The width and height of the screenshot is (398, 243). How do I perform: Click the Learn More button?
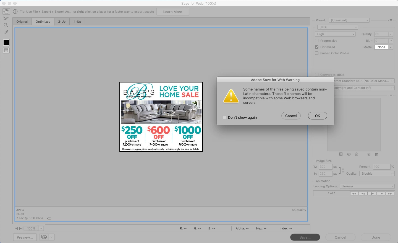tap(173, 12)
